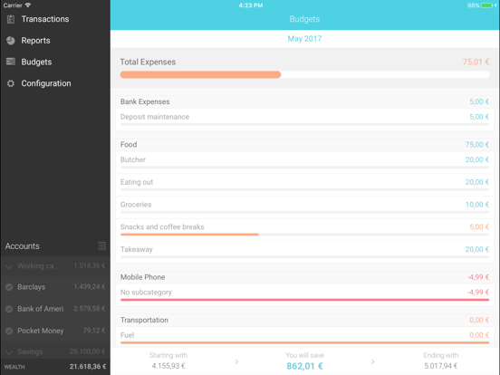
Task: Select the Eating out budget row
Action: tap(304, 185)
